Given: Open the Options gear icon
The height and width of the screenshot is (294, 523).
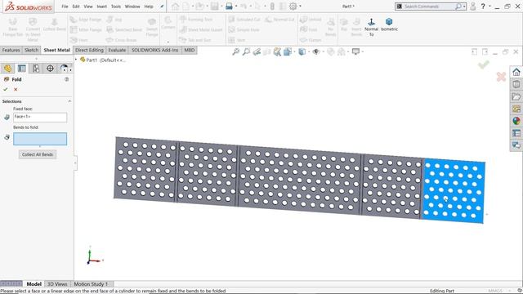Looking at the screenshot, I should tap(293, 7).
